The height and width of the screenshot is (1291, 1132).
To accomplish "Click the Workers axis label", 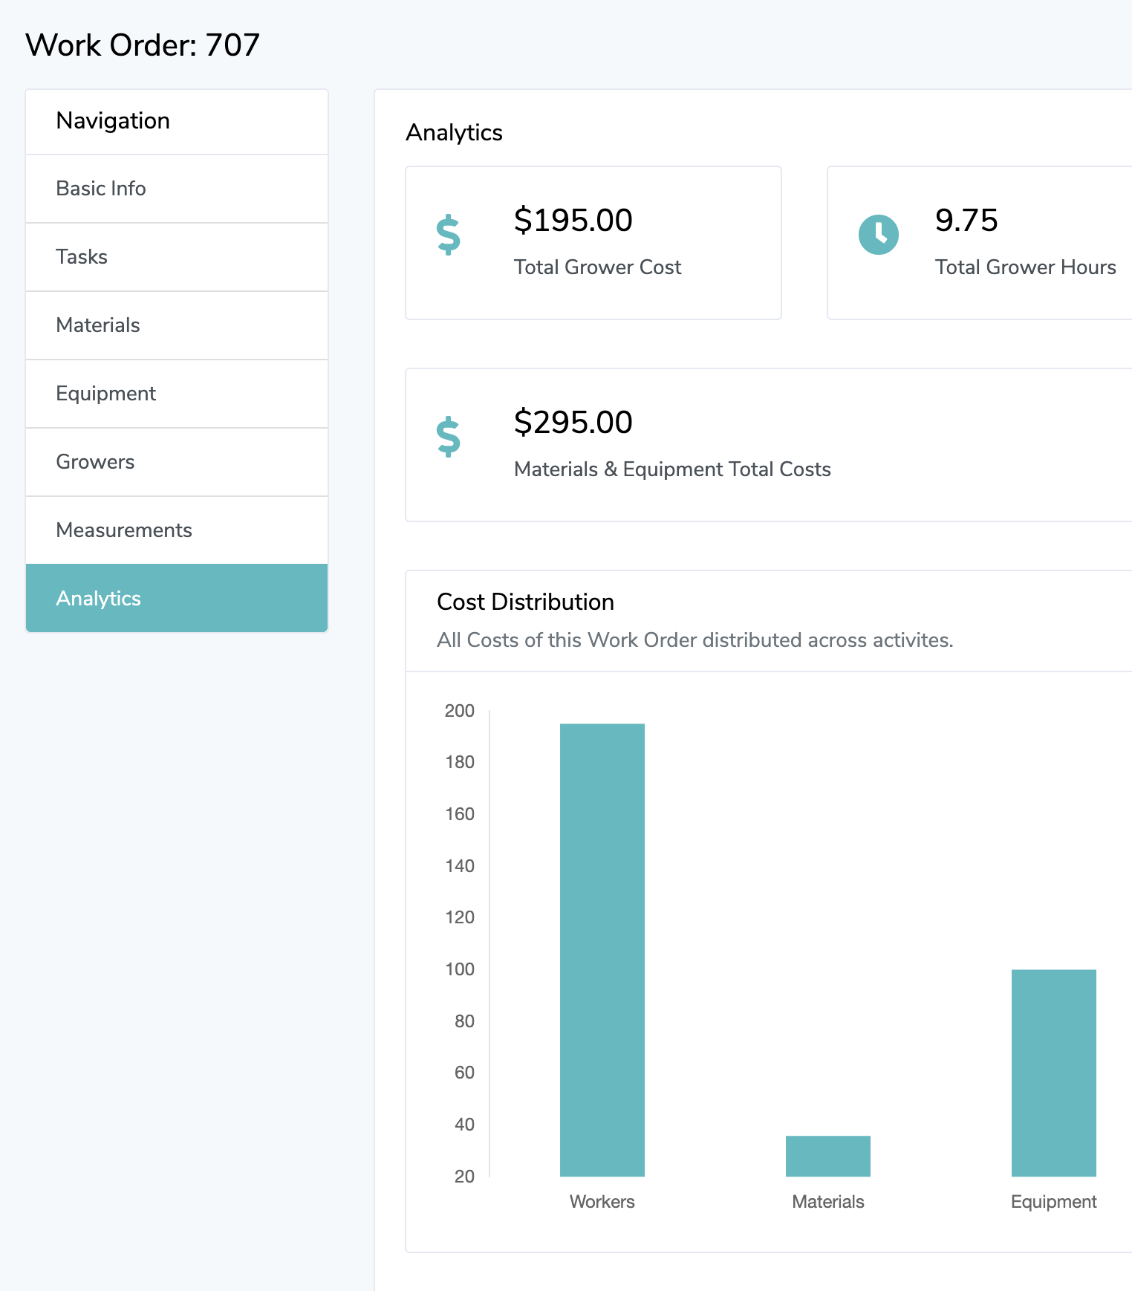I will [x=602, y=1202].
